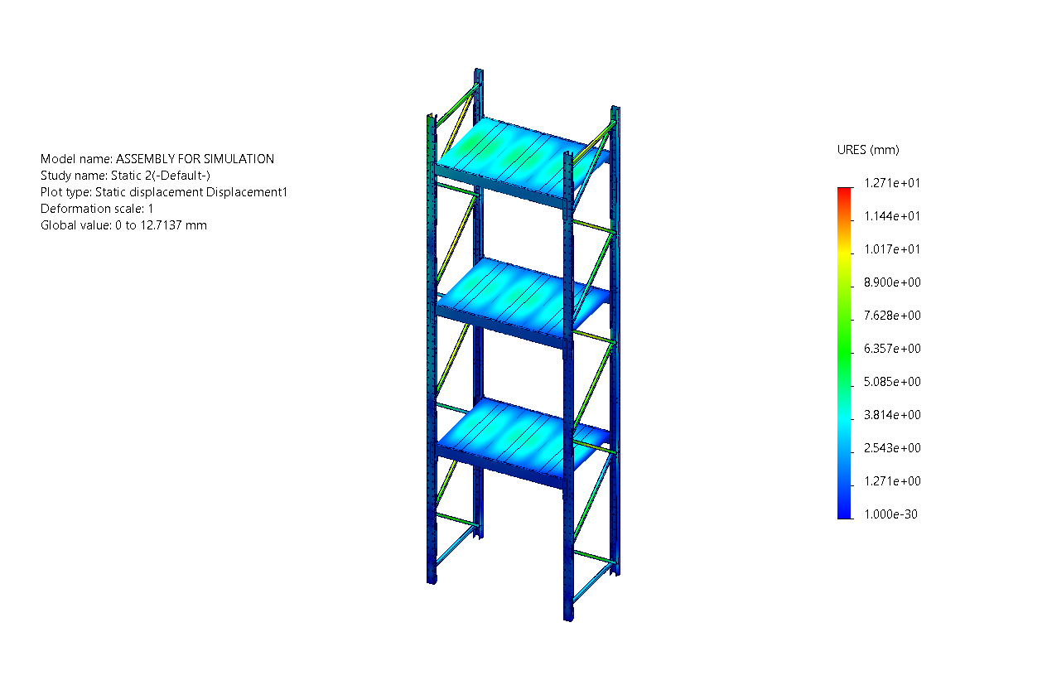Viewport: 1047px width, 690px height.
Task: Click the 2.543e+00 legend label
Action: tap(892, 448)
